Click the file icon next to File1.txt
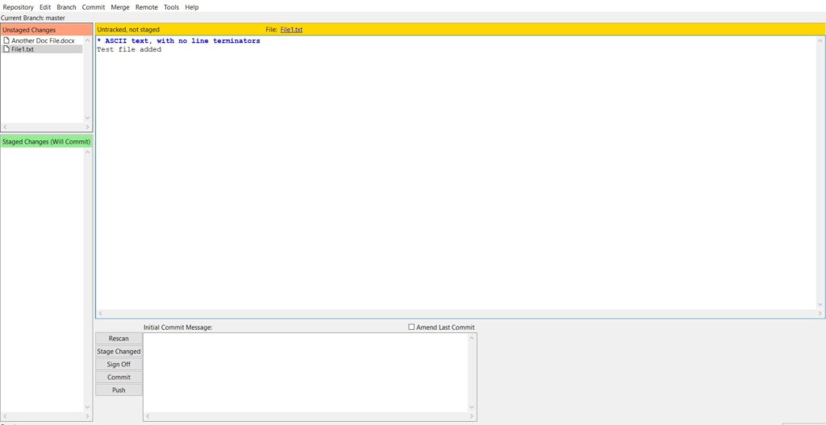Screen dimensions: 826x425 pyautogui.click(x=6, y=49)
